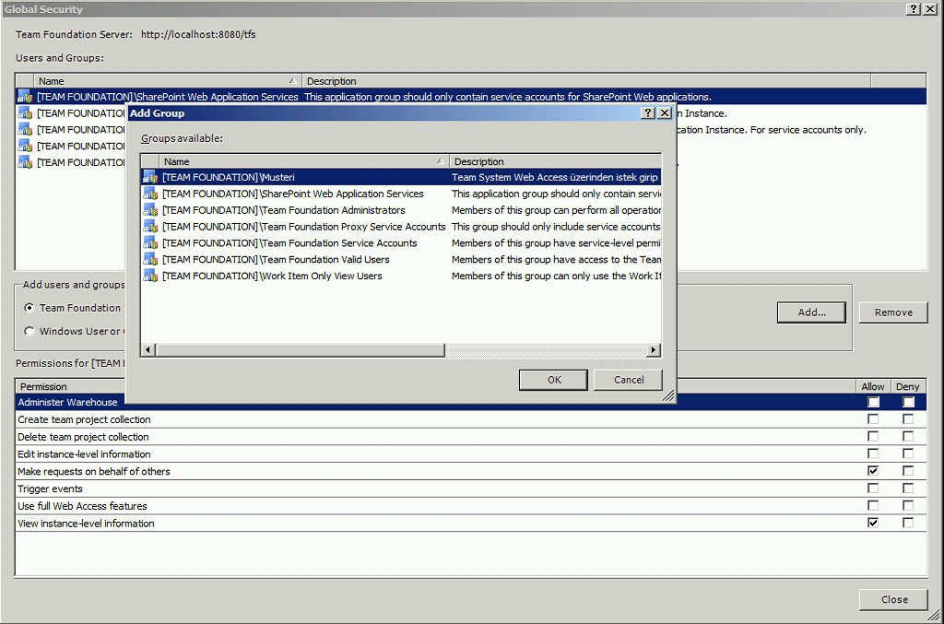Viewport: 944px width, 624px height.
Task: Select Trigger events permission row
Action: (x=471, y=489)
